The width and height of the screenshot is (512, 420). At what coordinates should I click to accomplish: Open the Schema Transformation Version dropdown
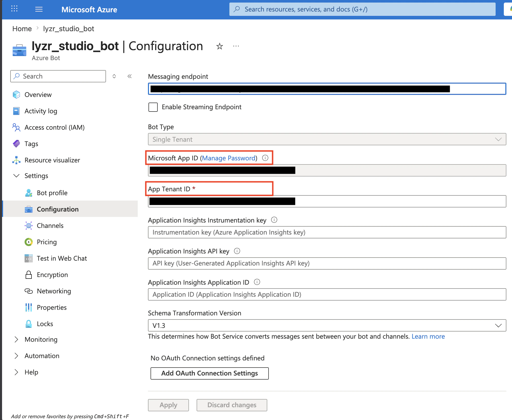click(x=327, y=325)
